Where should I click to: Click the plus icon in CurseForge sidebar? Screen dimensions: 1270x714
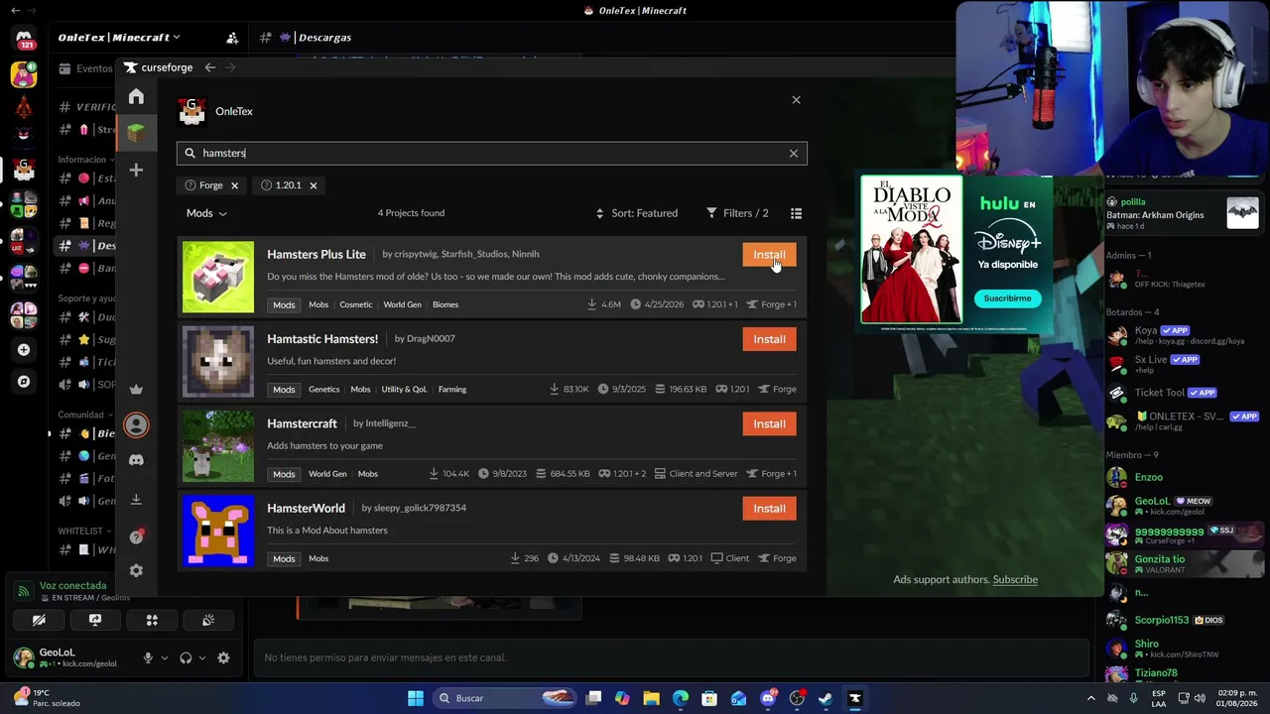(136, 170)
